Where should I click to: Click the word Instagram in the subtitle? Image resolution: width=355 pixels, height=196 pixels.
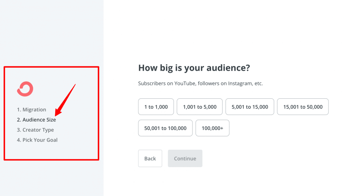[240, 84]
